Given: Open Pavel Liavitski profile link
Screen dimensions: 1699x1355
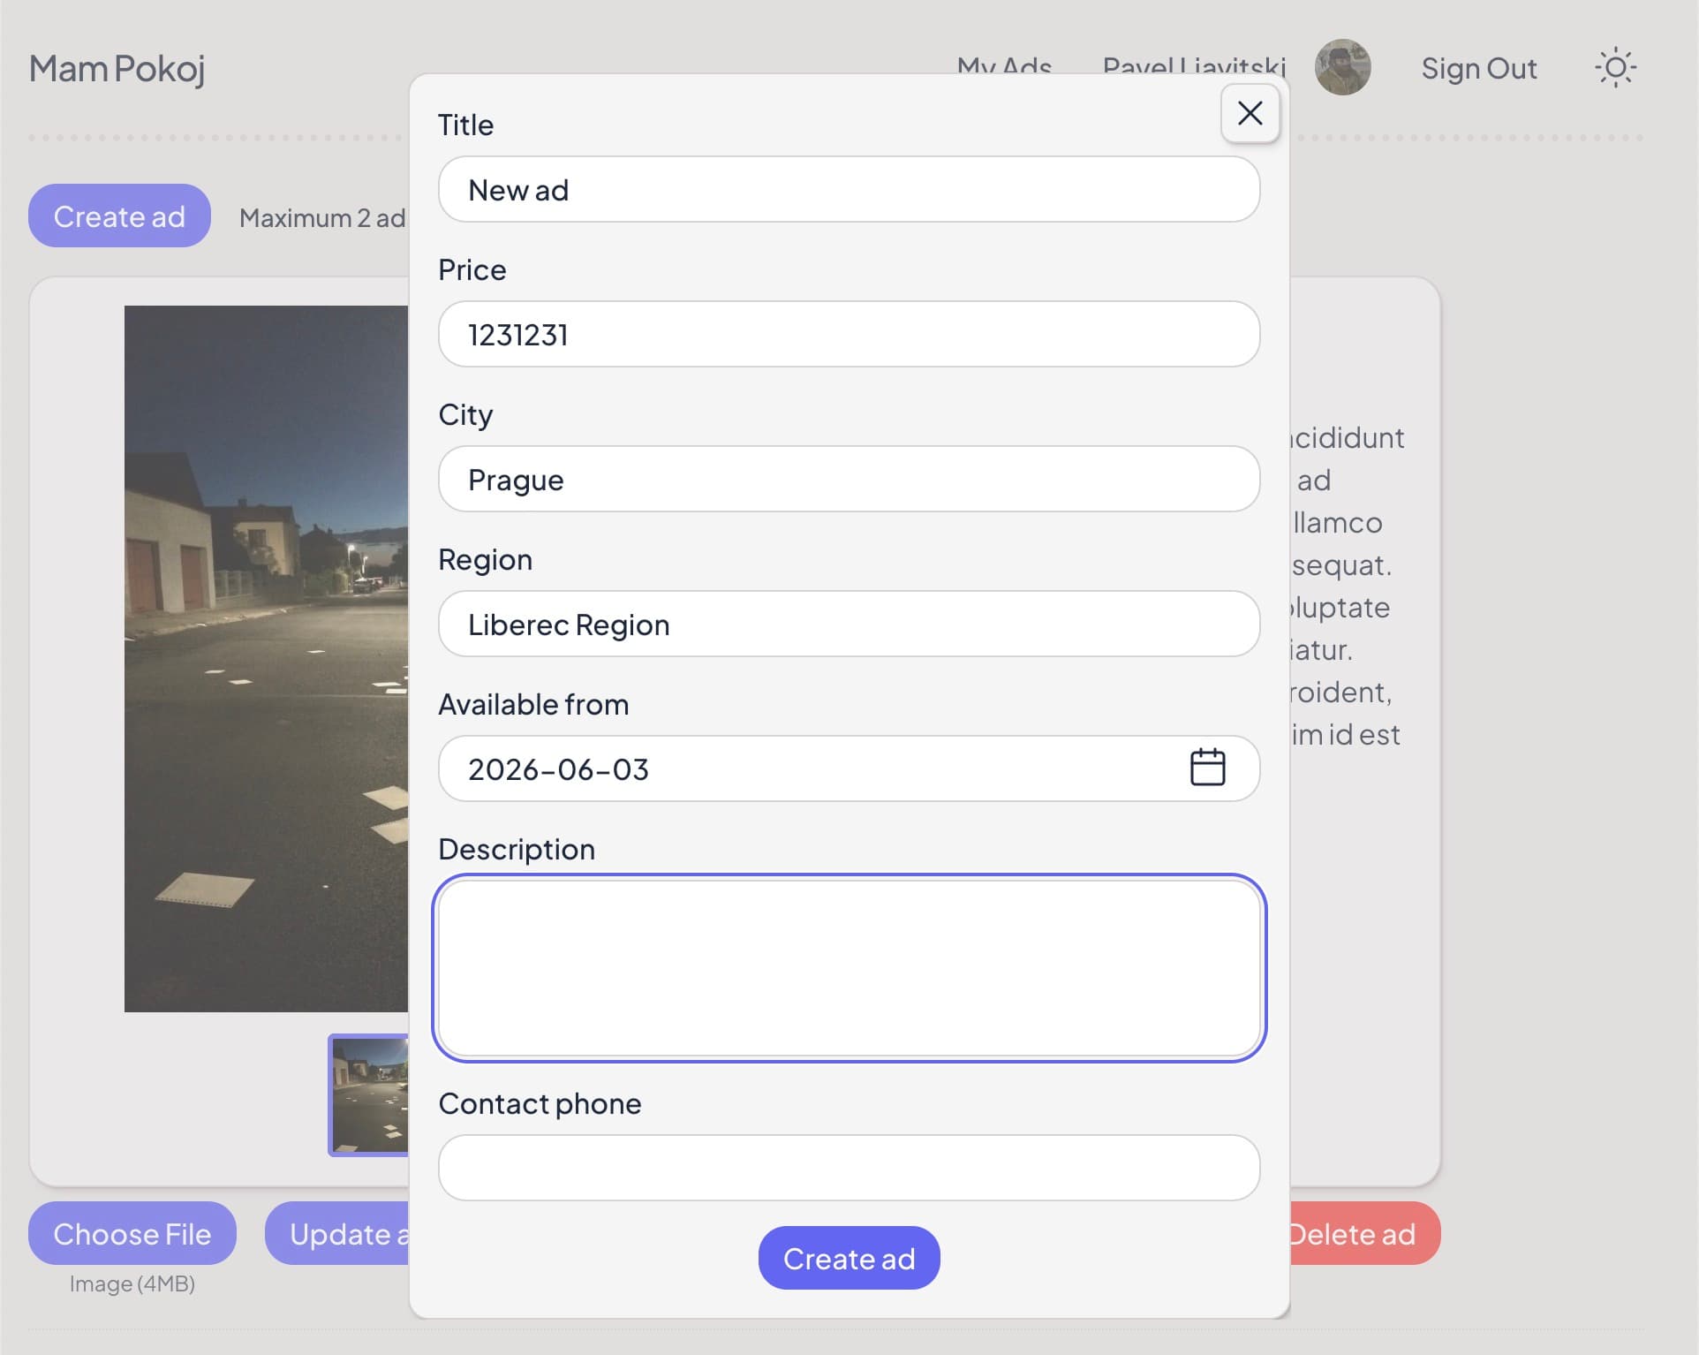Looking at the screenshot, I should tap(1194, 66).
